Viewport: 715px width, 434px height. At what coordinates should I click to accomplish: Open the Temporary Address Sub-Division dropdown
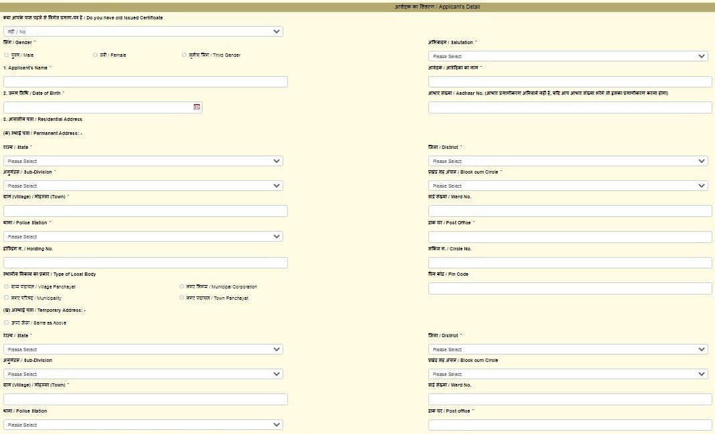[x=143, y=374]
